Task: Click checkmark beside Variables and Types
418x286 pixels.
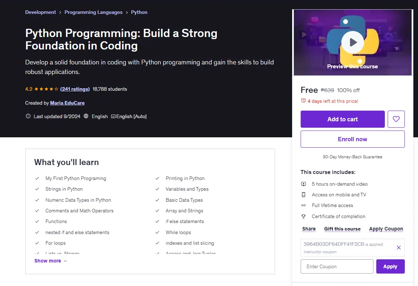Action: click(157, 189)
